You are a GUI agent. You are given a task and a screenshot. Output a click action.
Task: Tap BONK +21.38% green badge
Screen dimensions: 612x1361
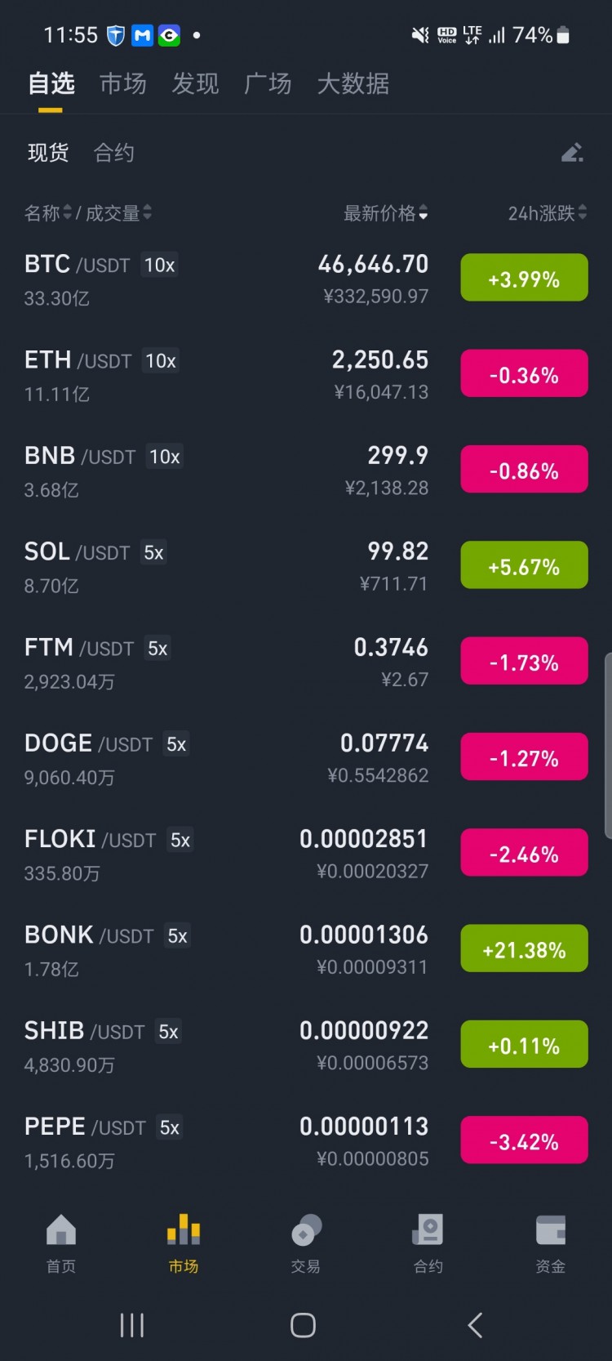tap(524, 948)
